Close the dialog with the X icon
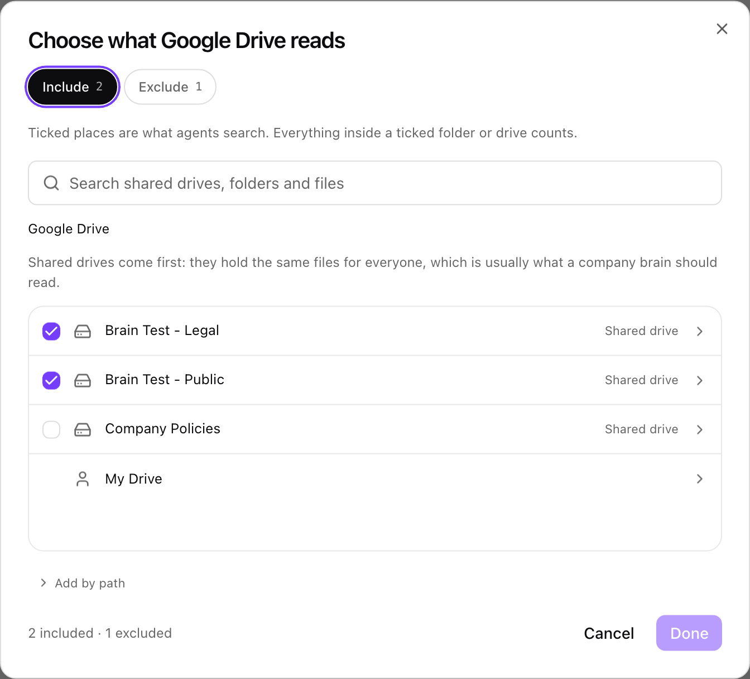This screenshot has height=679, width=750. (x=722, y=29)
